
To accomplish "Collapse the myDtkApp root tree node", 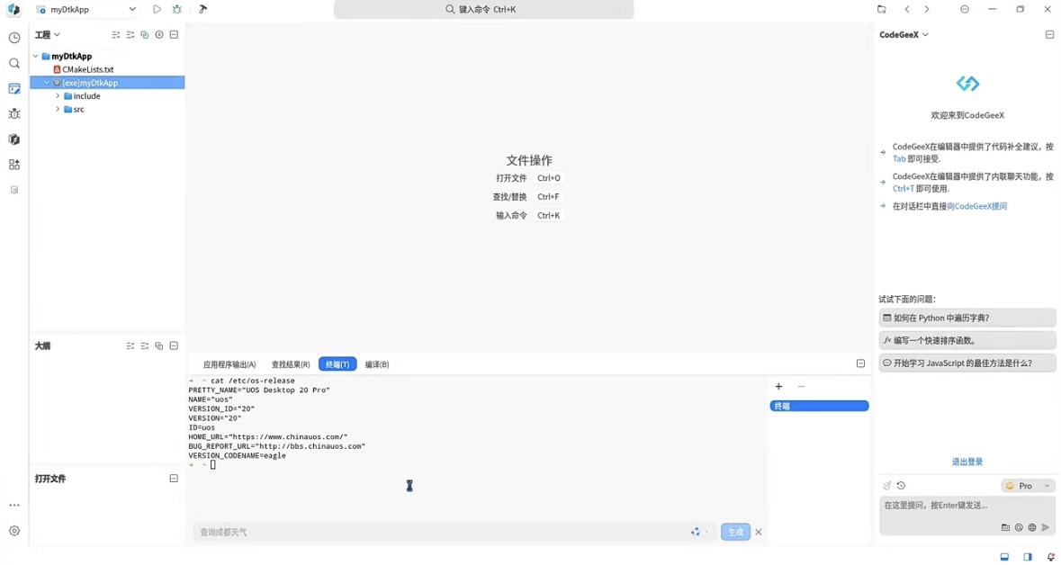I will (x=36, y=56).
